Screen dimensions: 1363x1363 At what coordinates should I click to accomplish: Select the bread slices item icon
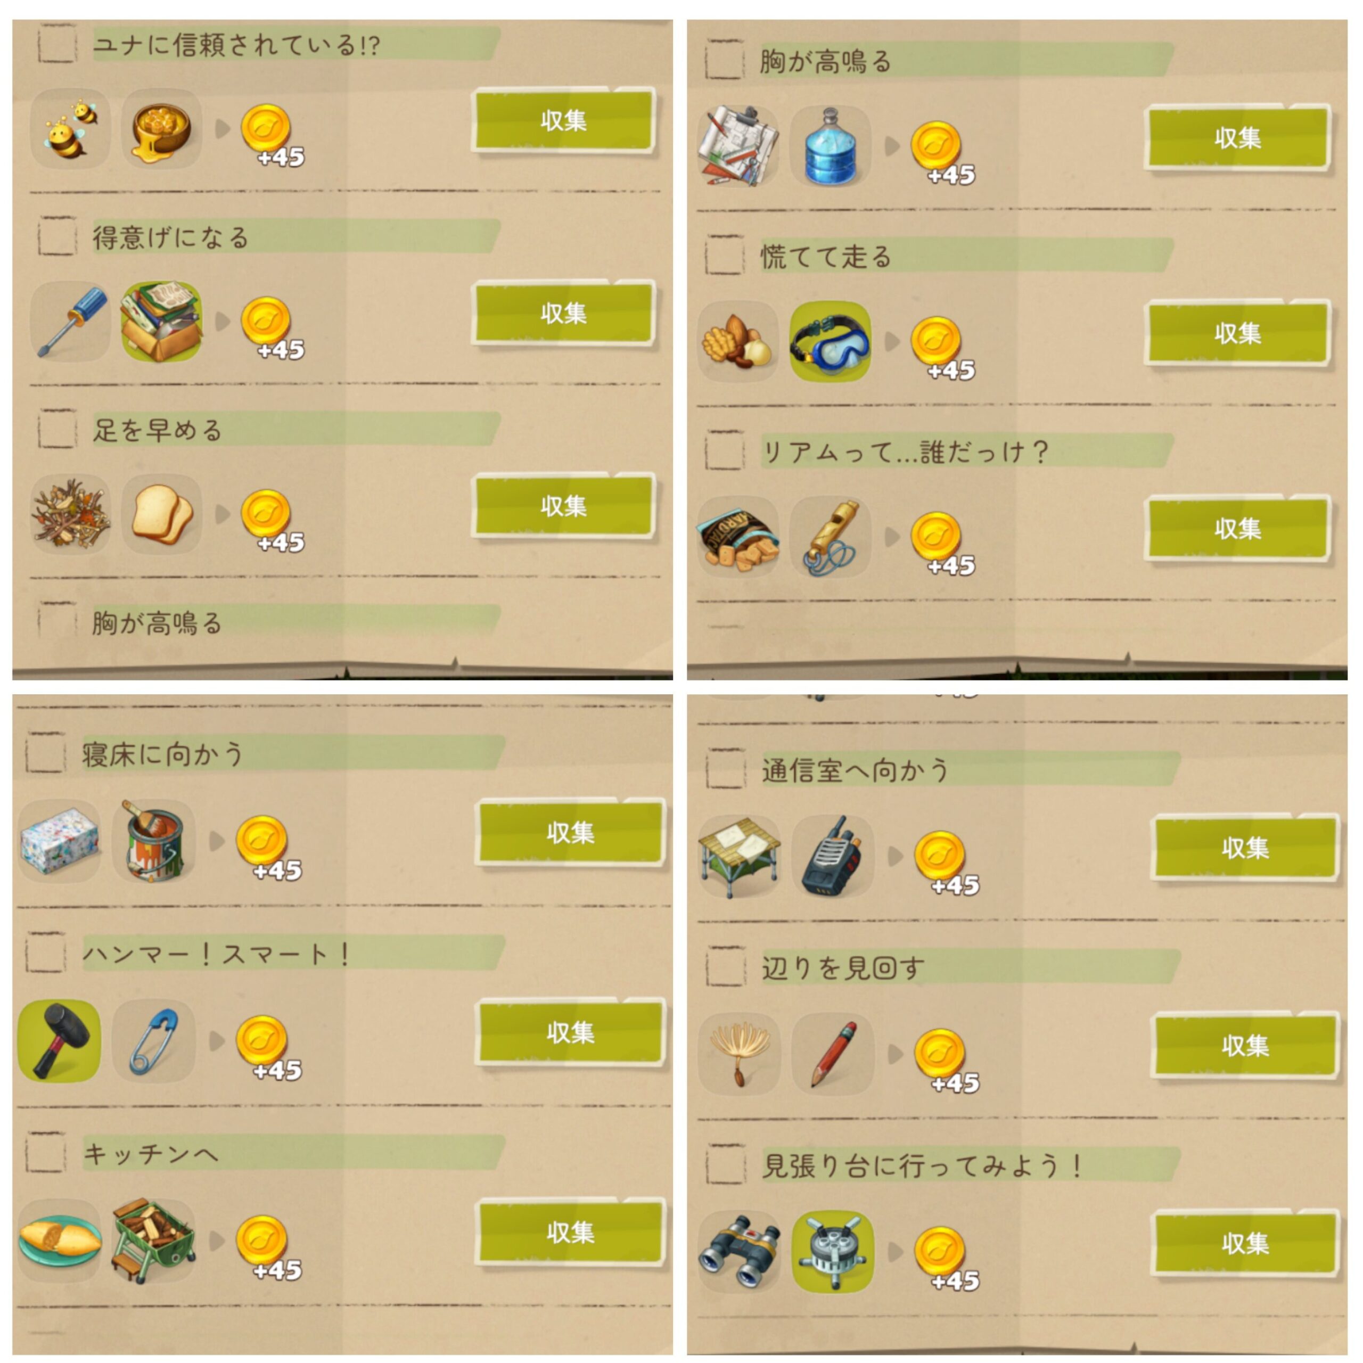161,514
